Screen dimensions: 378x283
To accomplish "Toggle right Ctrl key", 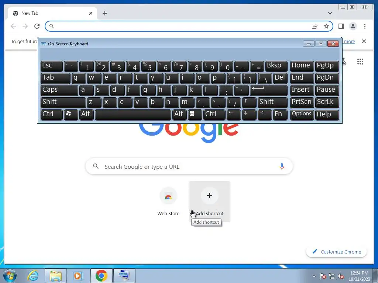I will coord(214,115).
